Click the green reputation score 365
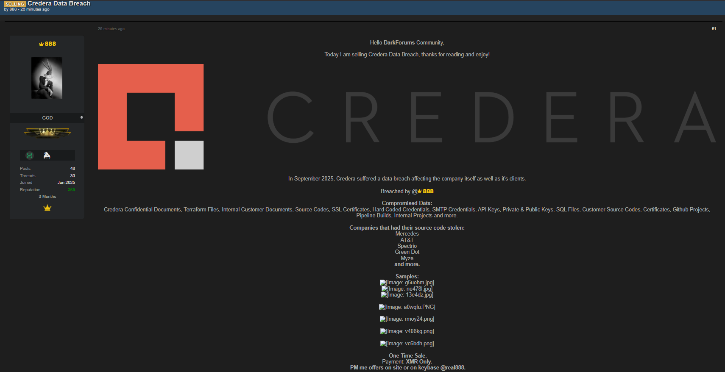 71,190
